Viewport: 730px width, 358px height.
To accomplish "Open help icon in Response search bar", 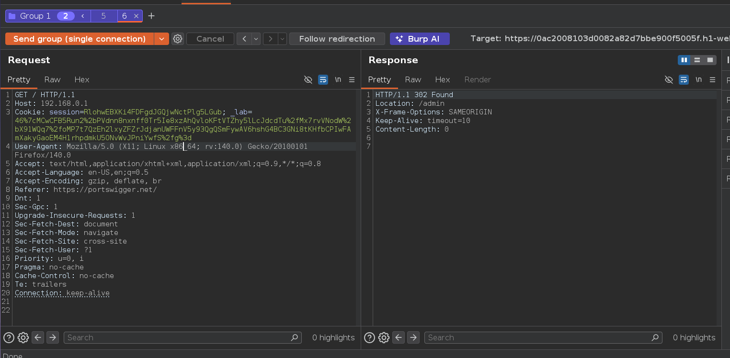I will pyautogui.click(x=369, y=337).
